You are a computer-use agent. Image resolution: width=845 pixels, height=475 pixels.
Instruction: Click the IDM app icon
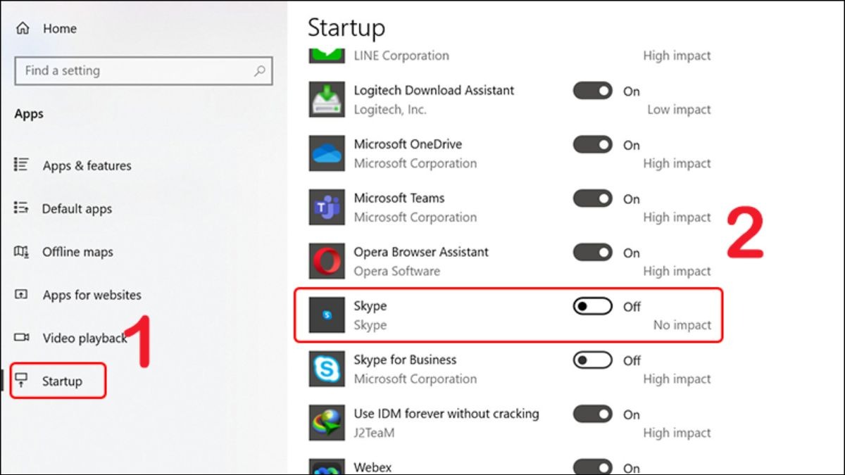[x=327, y=423]
